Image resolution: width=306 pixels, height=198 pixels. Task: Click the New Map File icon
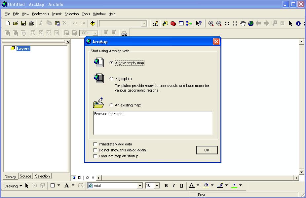[x=8, y=23]
